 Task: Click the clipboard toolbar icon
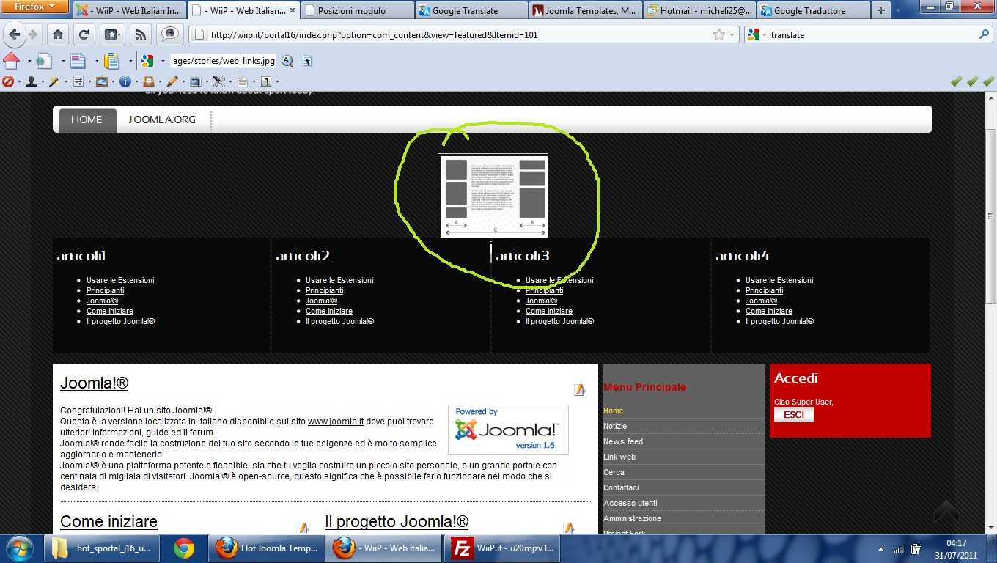111,61
